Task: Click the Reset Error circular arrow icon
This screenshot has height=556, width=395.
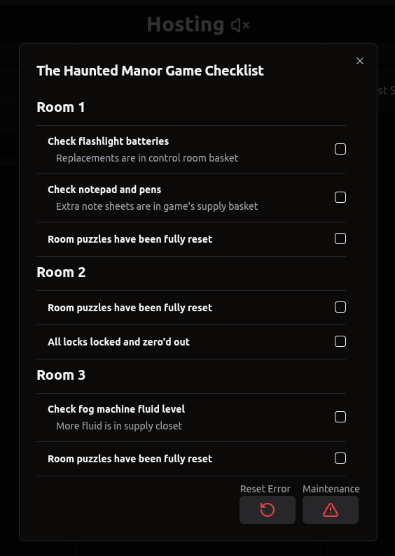Action: [267, 510]
